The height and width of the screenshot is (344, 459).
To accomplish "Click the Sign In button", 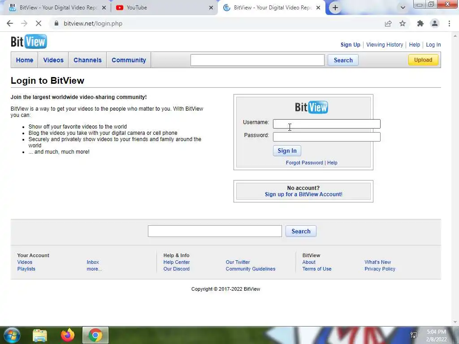I will point(287,150).
